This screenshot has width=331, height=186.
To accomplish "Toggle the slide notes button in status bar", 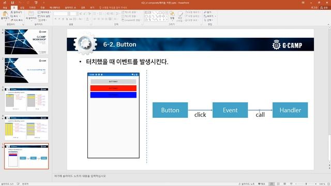I will coord(246,184).
